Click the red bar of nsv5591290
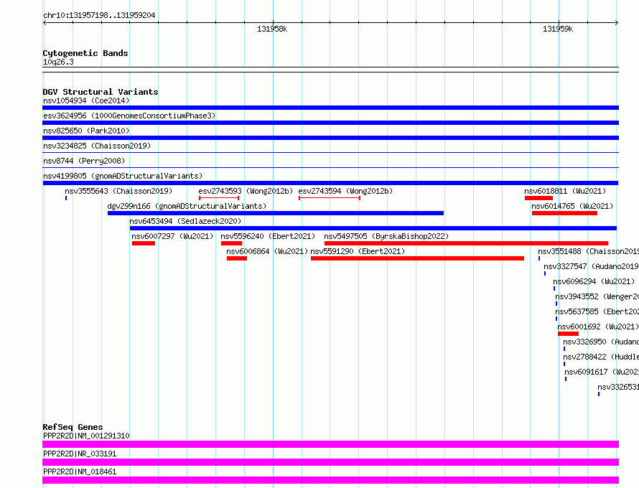Viewport: 639px width, 488px height. coord(417,258)
